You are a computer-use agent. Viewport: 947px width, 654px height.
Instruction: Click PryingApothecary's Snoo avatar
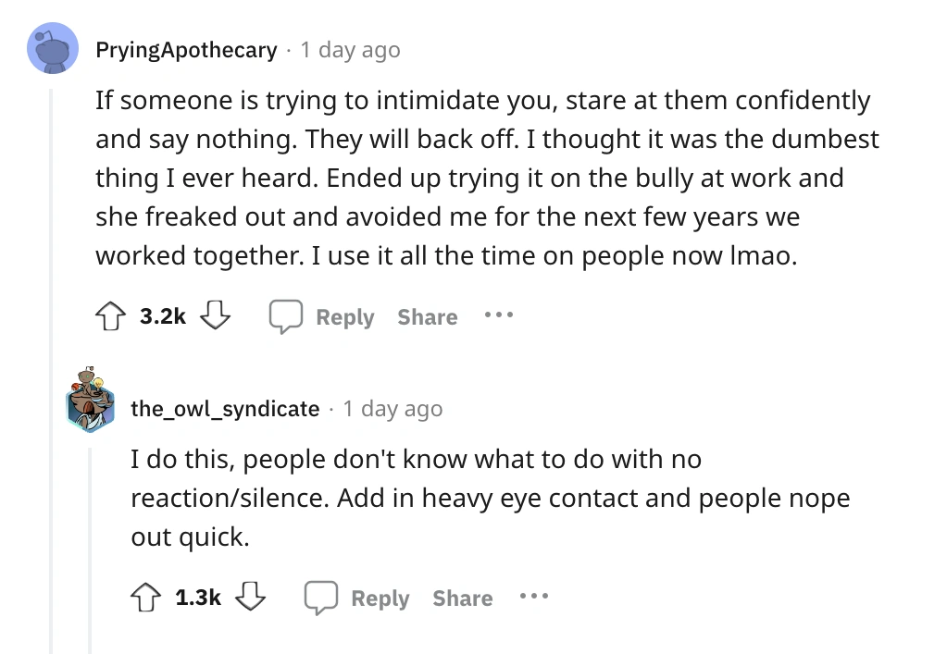[x=54, y=50]
